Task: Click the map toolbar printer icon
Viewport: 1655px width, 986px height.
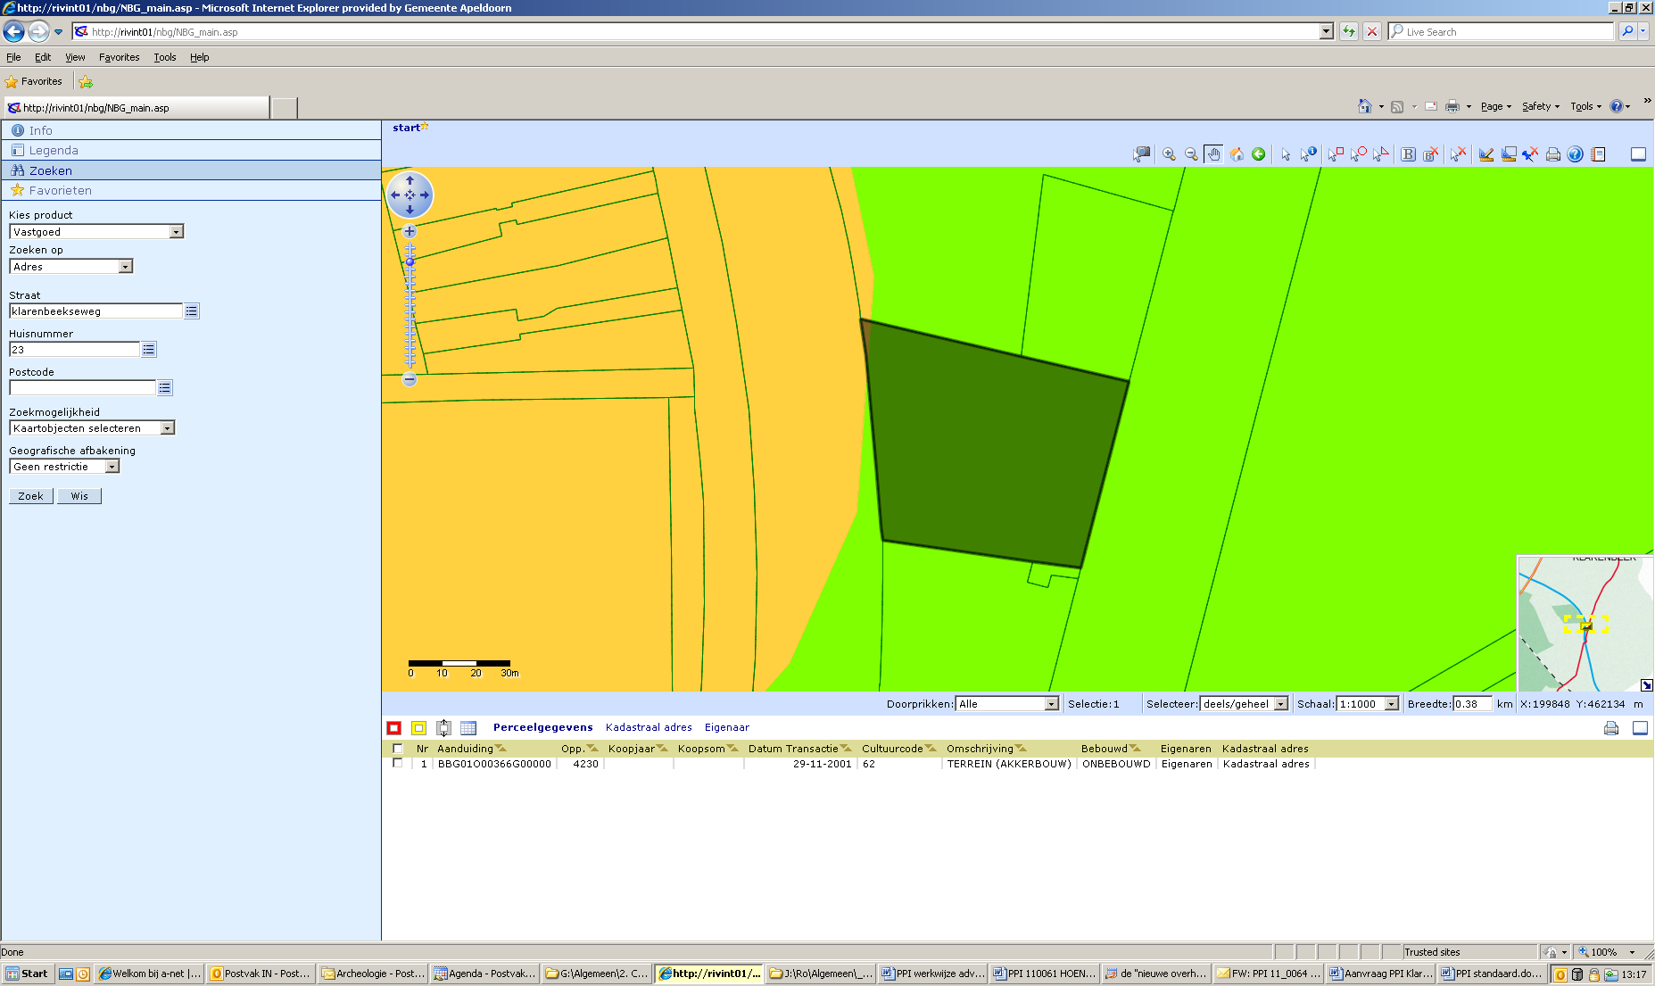Action: pyautogui.click(x=1553, y=154)
